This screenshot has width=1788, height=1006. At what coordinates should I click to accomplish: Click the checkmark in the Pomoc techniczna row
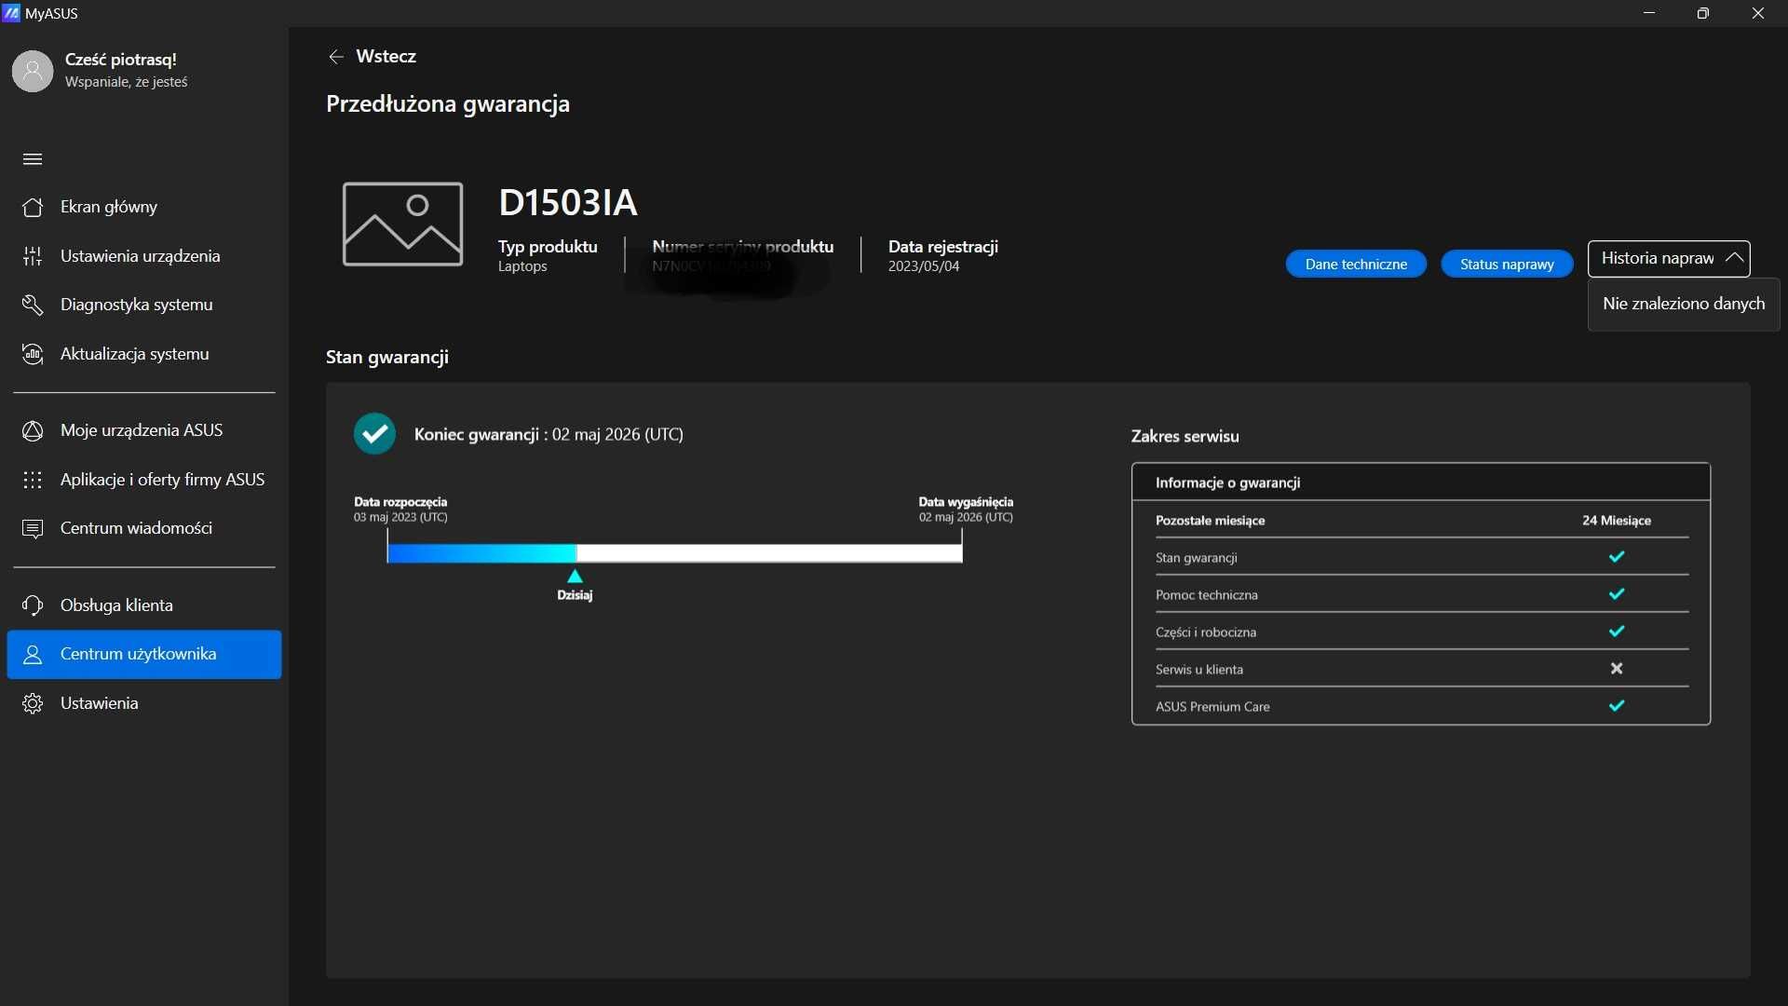click(1617, 594)
